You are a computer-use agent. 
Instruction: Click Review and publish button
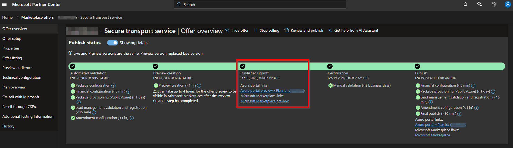pos(304,30)
